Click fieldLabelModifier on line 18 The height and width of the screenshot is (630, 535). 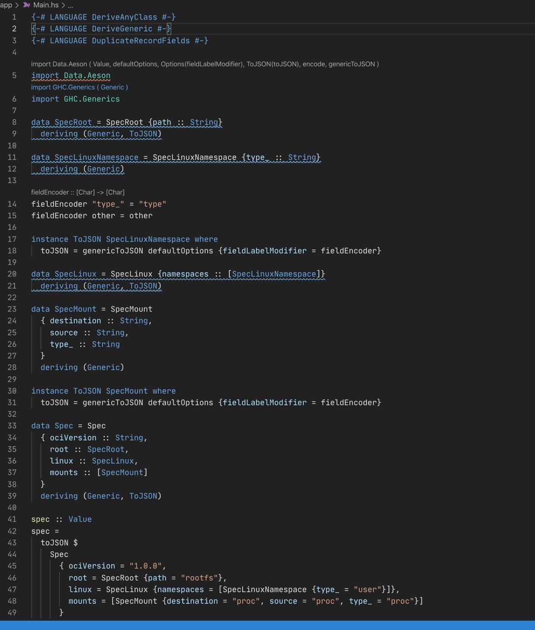(265, 251)
